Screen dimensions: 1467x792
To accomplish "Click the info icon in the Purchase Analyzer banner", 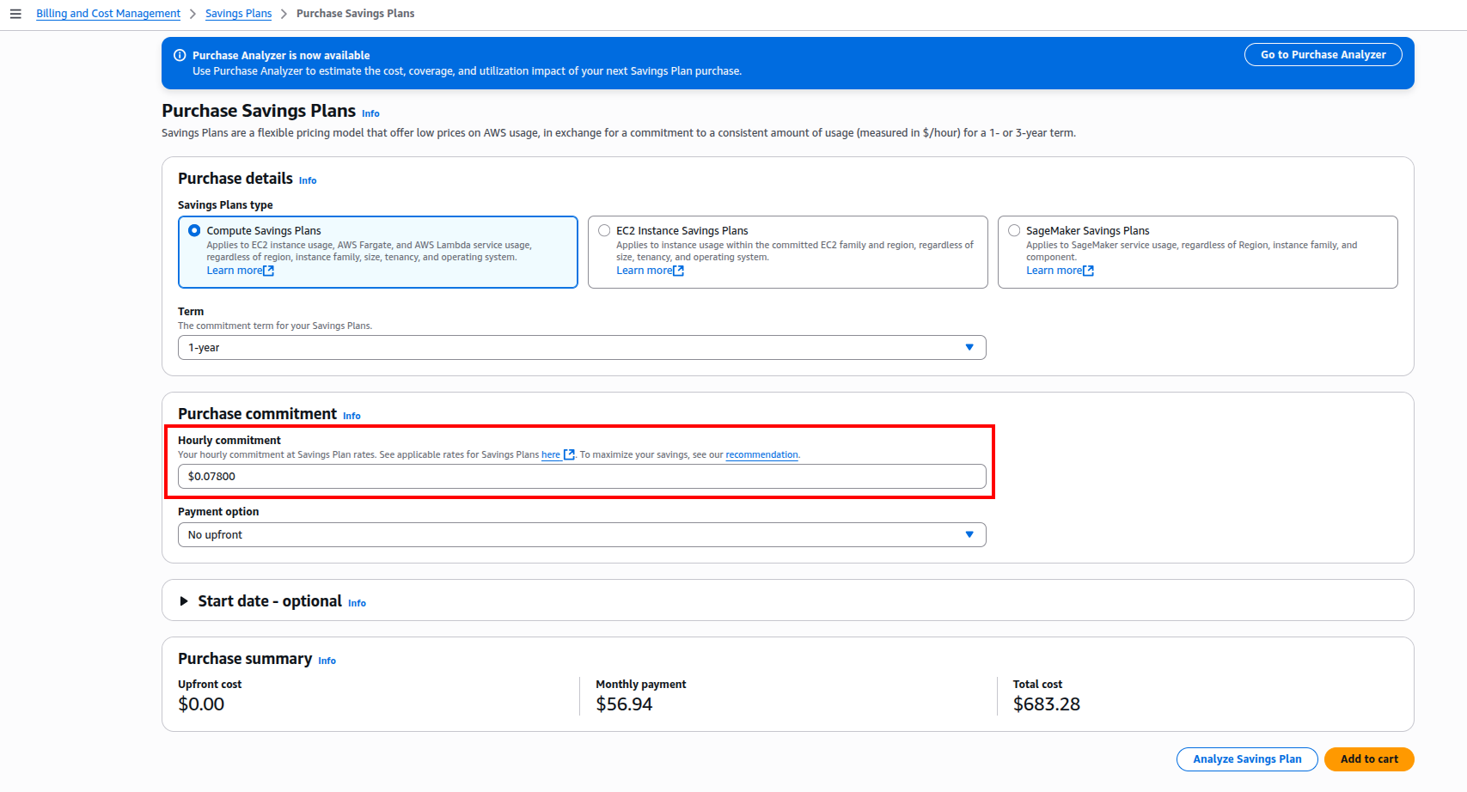I will click(180, 55).
